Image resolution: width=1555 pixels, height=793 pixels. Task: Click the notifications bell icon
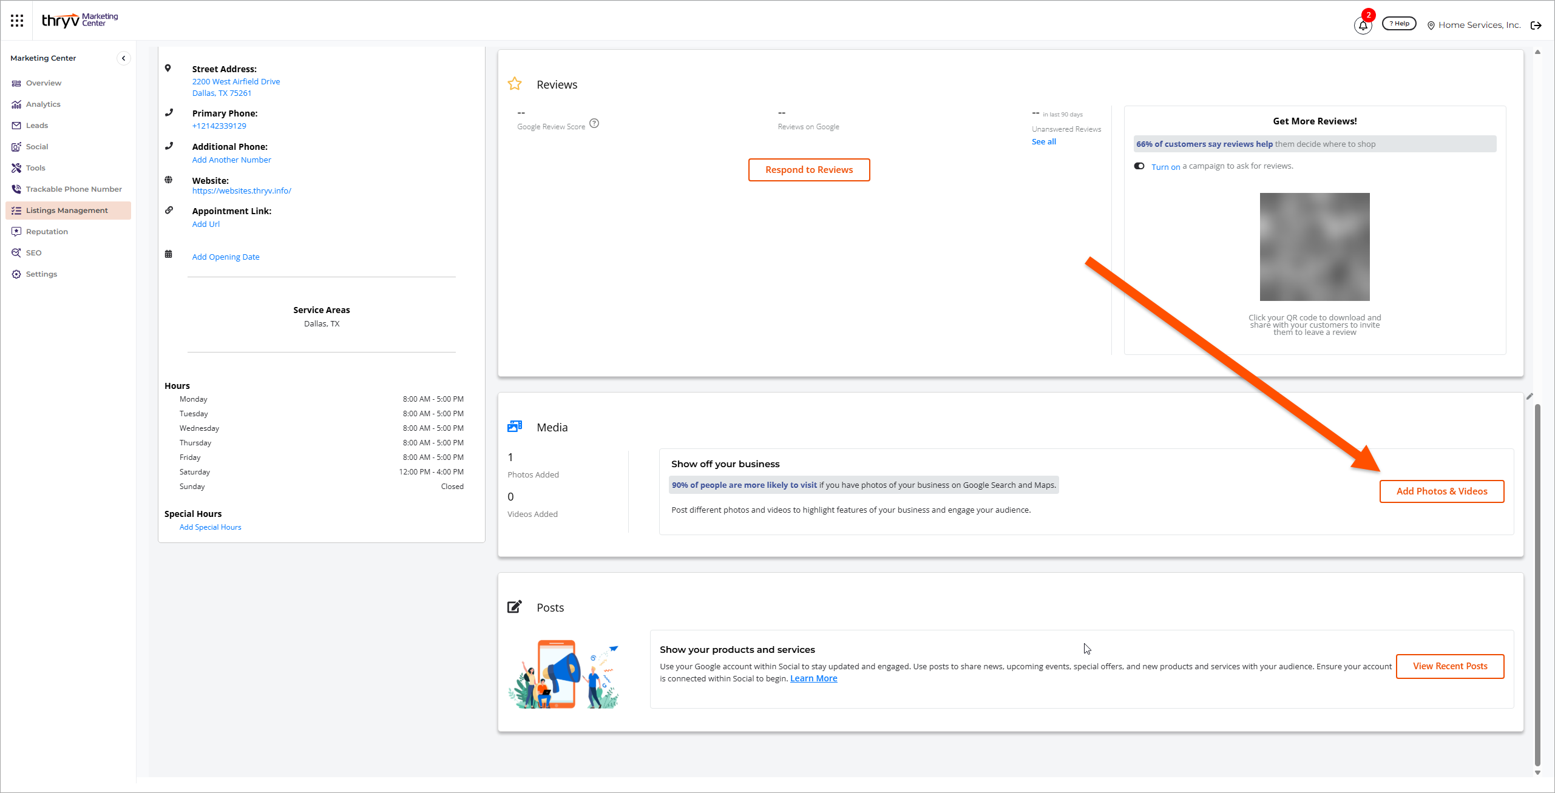(x=1363, y=25)
